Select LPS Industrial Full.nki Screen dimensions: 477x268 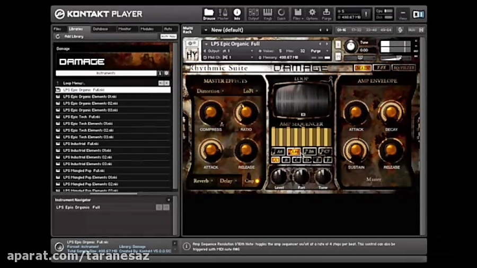pos(112,144)
